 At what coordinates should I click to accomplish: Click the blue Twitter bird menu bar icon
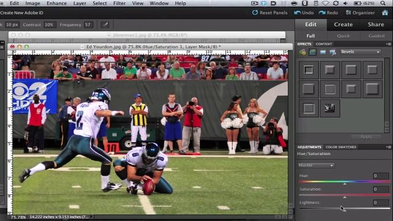[x=264, y=3]
